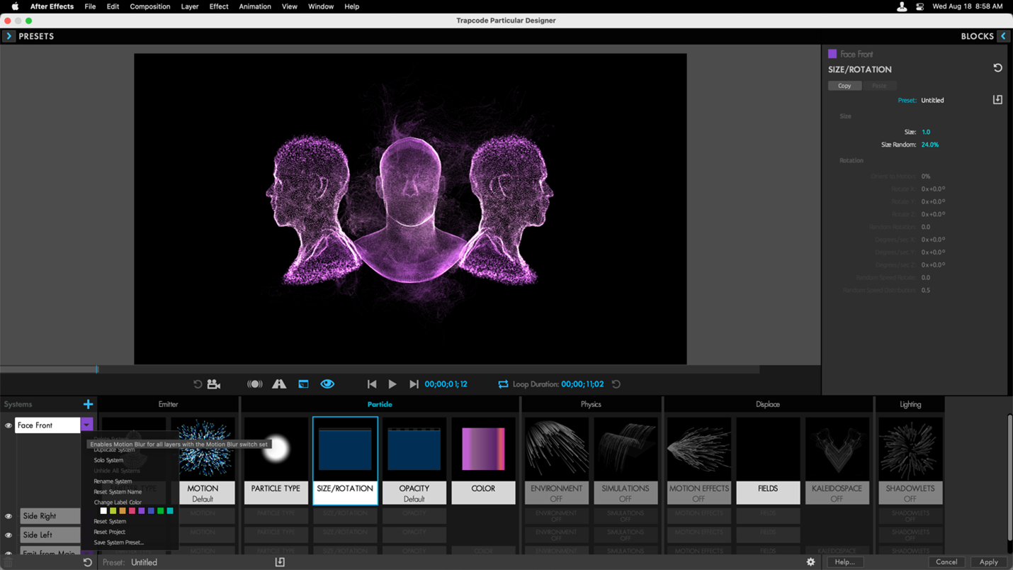Pick teal label color swatch

coord(170,511)
